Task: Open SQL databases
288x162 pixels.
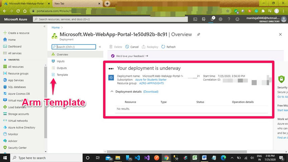Action: coord(15,87)
